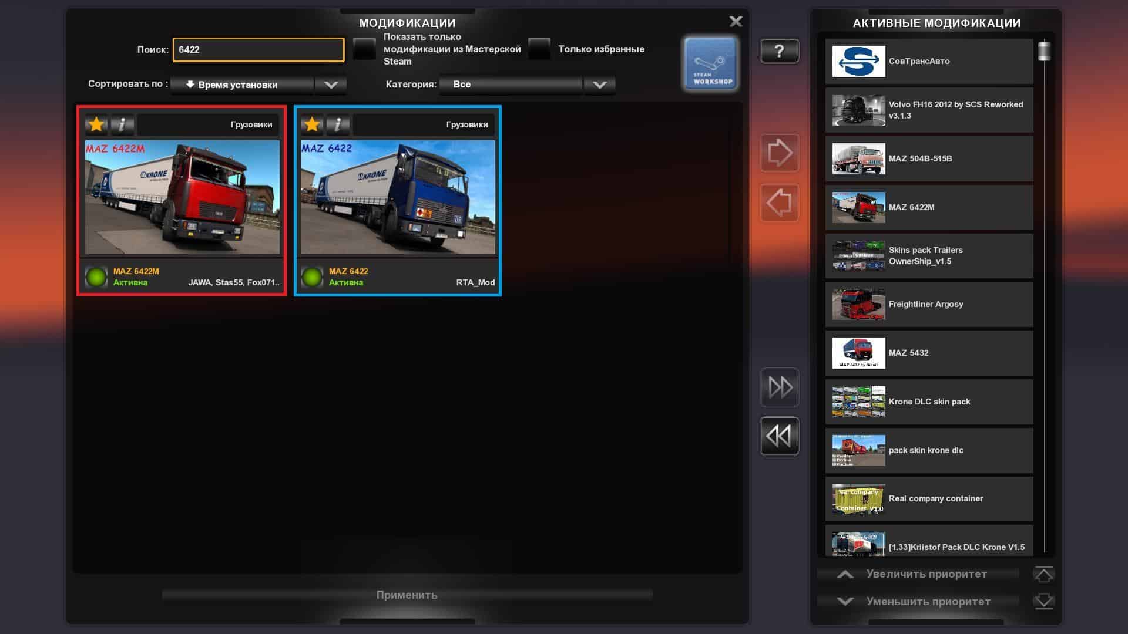1128x634 pixels.
Task: Toggle favorite star on MAZ 6422M card
Action: coord(96,124)
